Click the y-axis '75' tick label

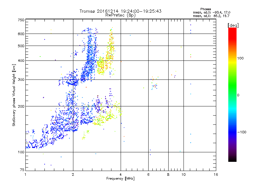pos(22,170)
